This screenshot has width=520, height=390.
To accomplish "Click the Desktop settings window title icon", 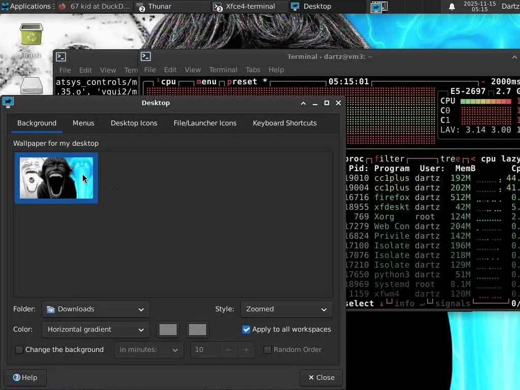I will pos(8,102).
